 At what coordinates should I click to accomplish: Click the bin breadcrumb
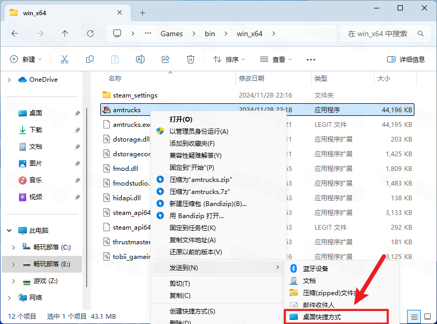point(210,34)
